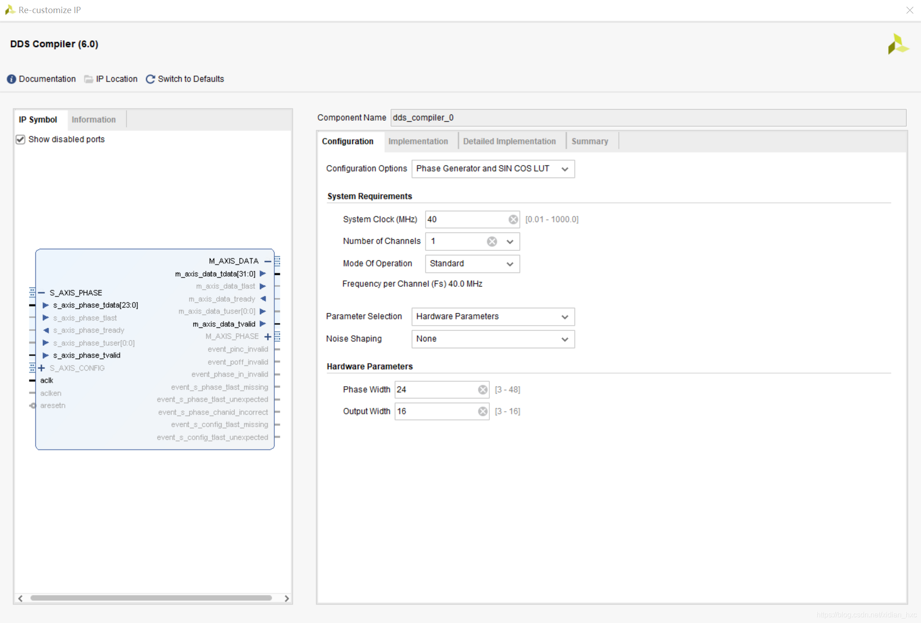Click the IP Location folder icon
The height and width of the screenshot is (623, 921).
89,79
